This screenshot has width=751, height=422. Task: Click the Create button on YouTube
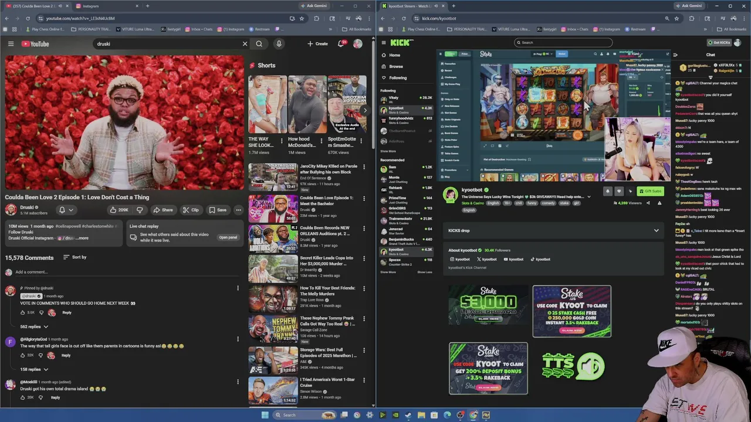(x=317, y=43)
